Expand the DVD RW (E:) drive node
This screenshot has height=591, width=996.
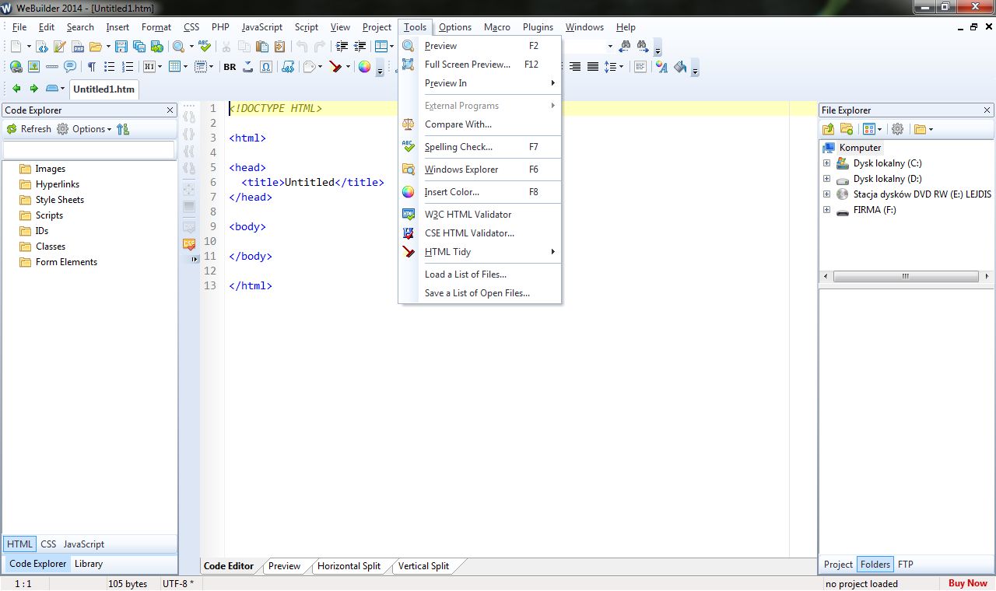click(826, 194)
